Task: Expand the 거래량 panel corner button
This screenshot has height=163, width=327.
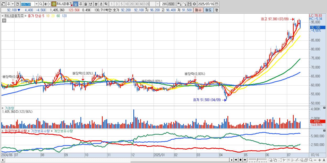Action: (324, 108)
